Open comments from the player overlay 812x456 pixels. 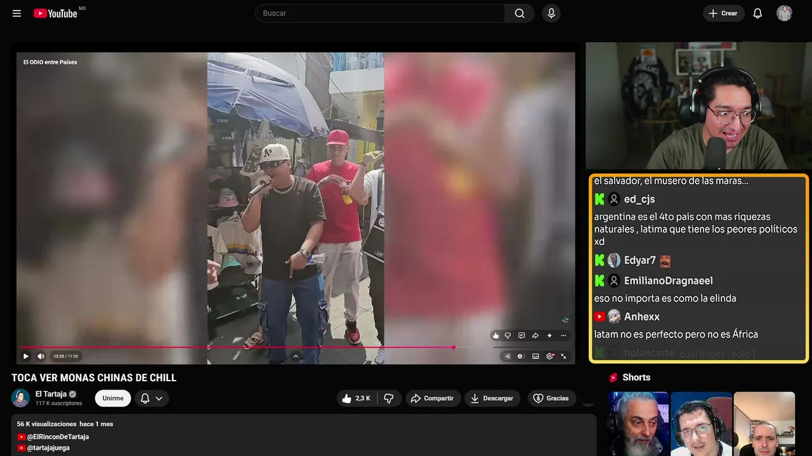click(x=521, y=336)
